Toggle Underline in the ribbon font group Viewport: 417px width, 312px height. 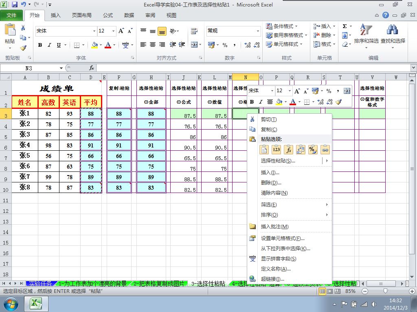[x=59, y=45]
